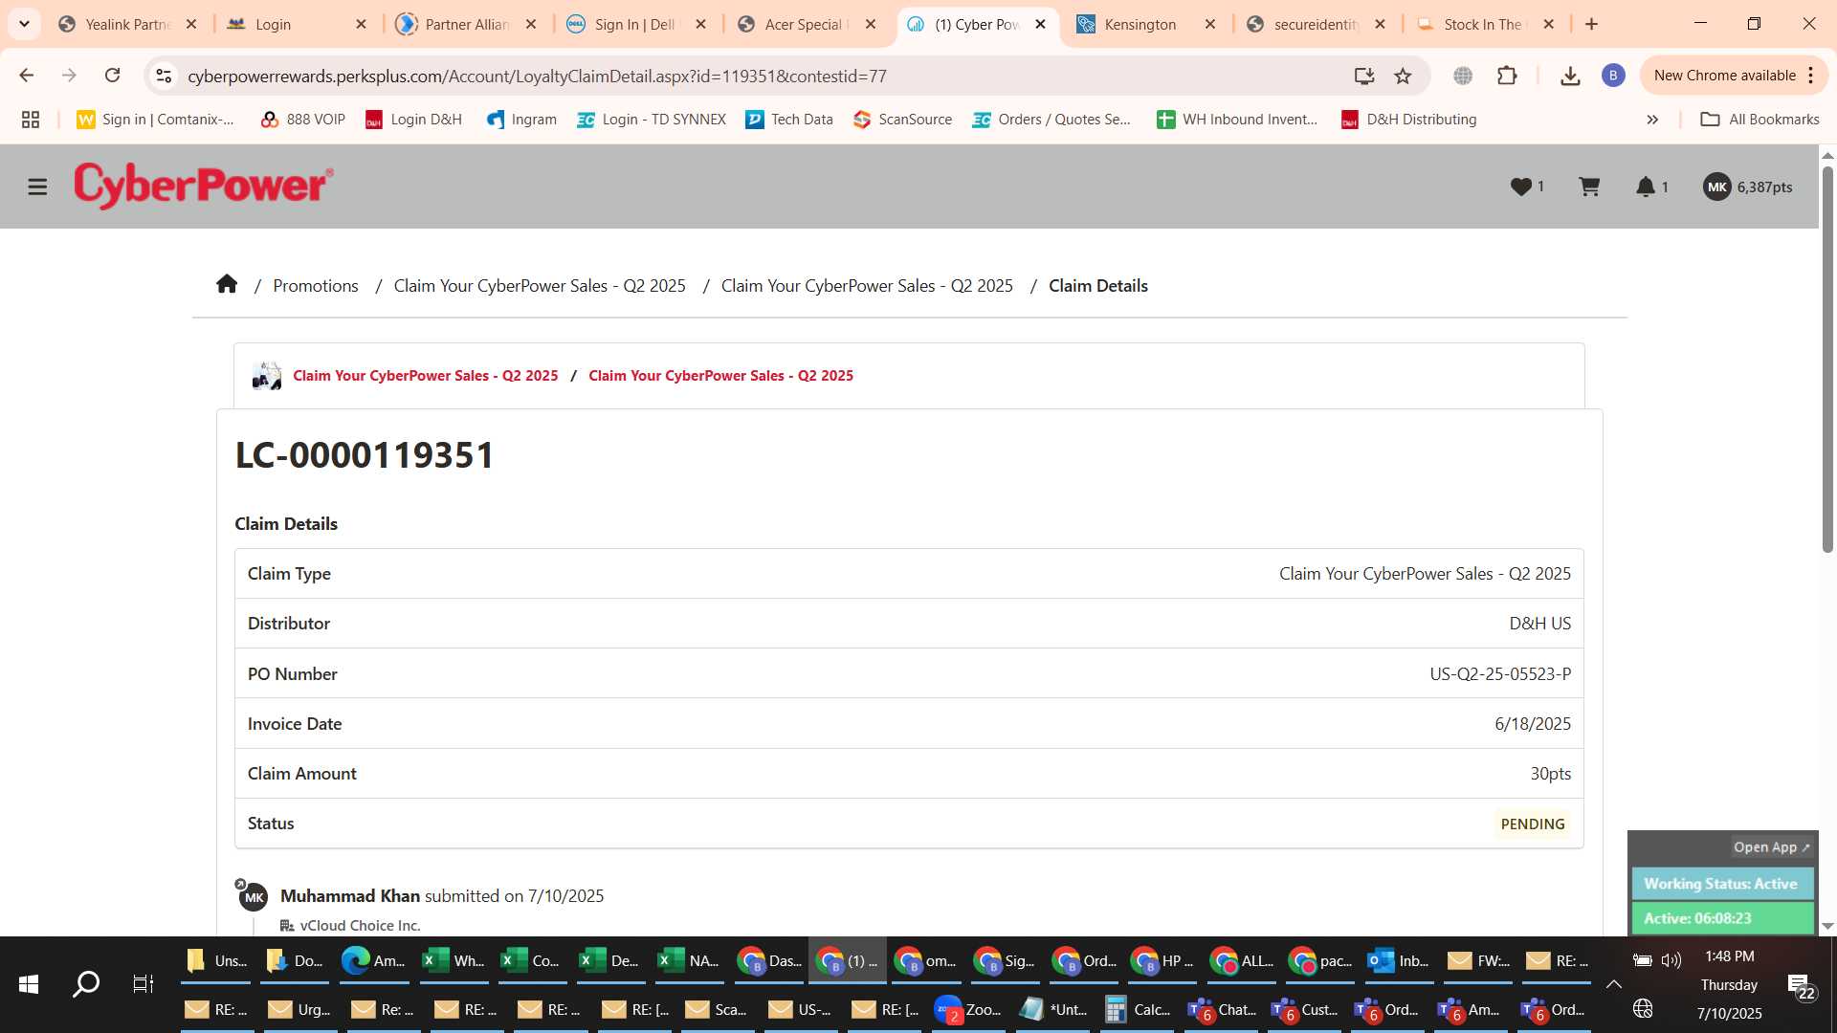Switch to Partner Alliance tab
Image resolution: width=1837 pixels, height=1033 pixels.
point(468,24)
